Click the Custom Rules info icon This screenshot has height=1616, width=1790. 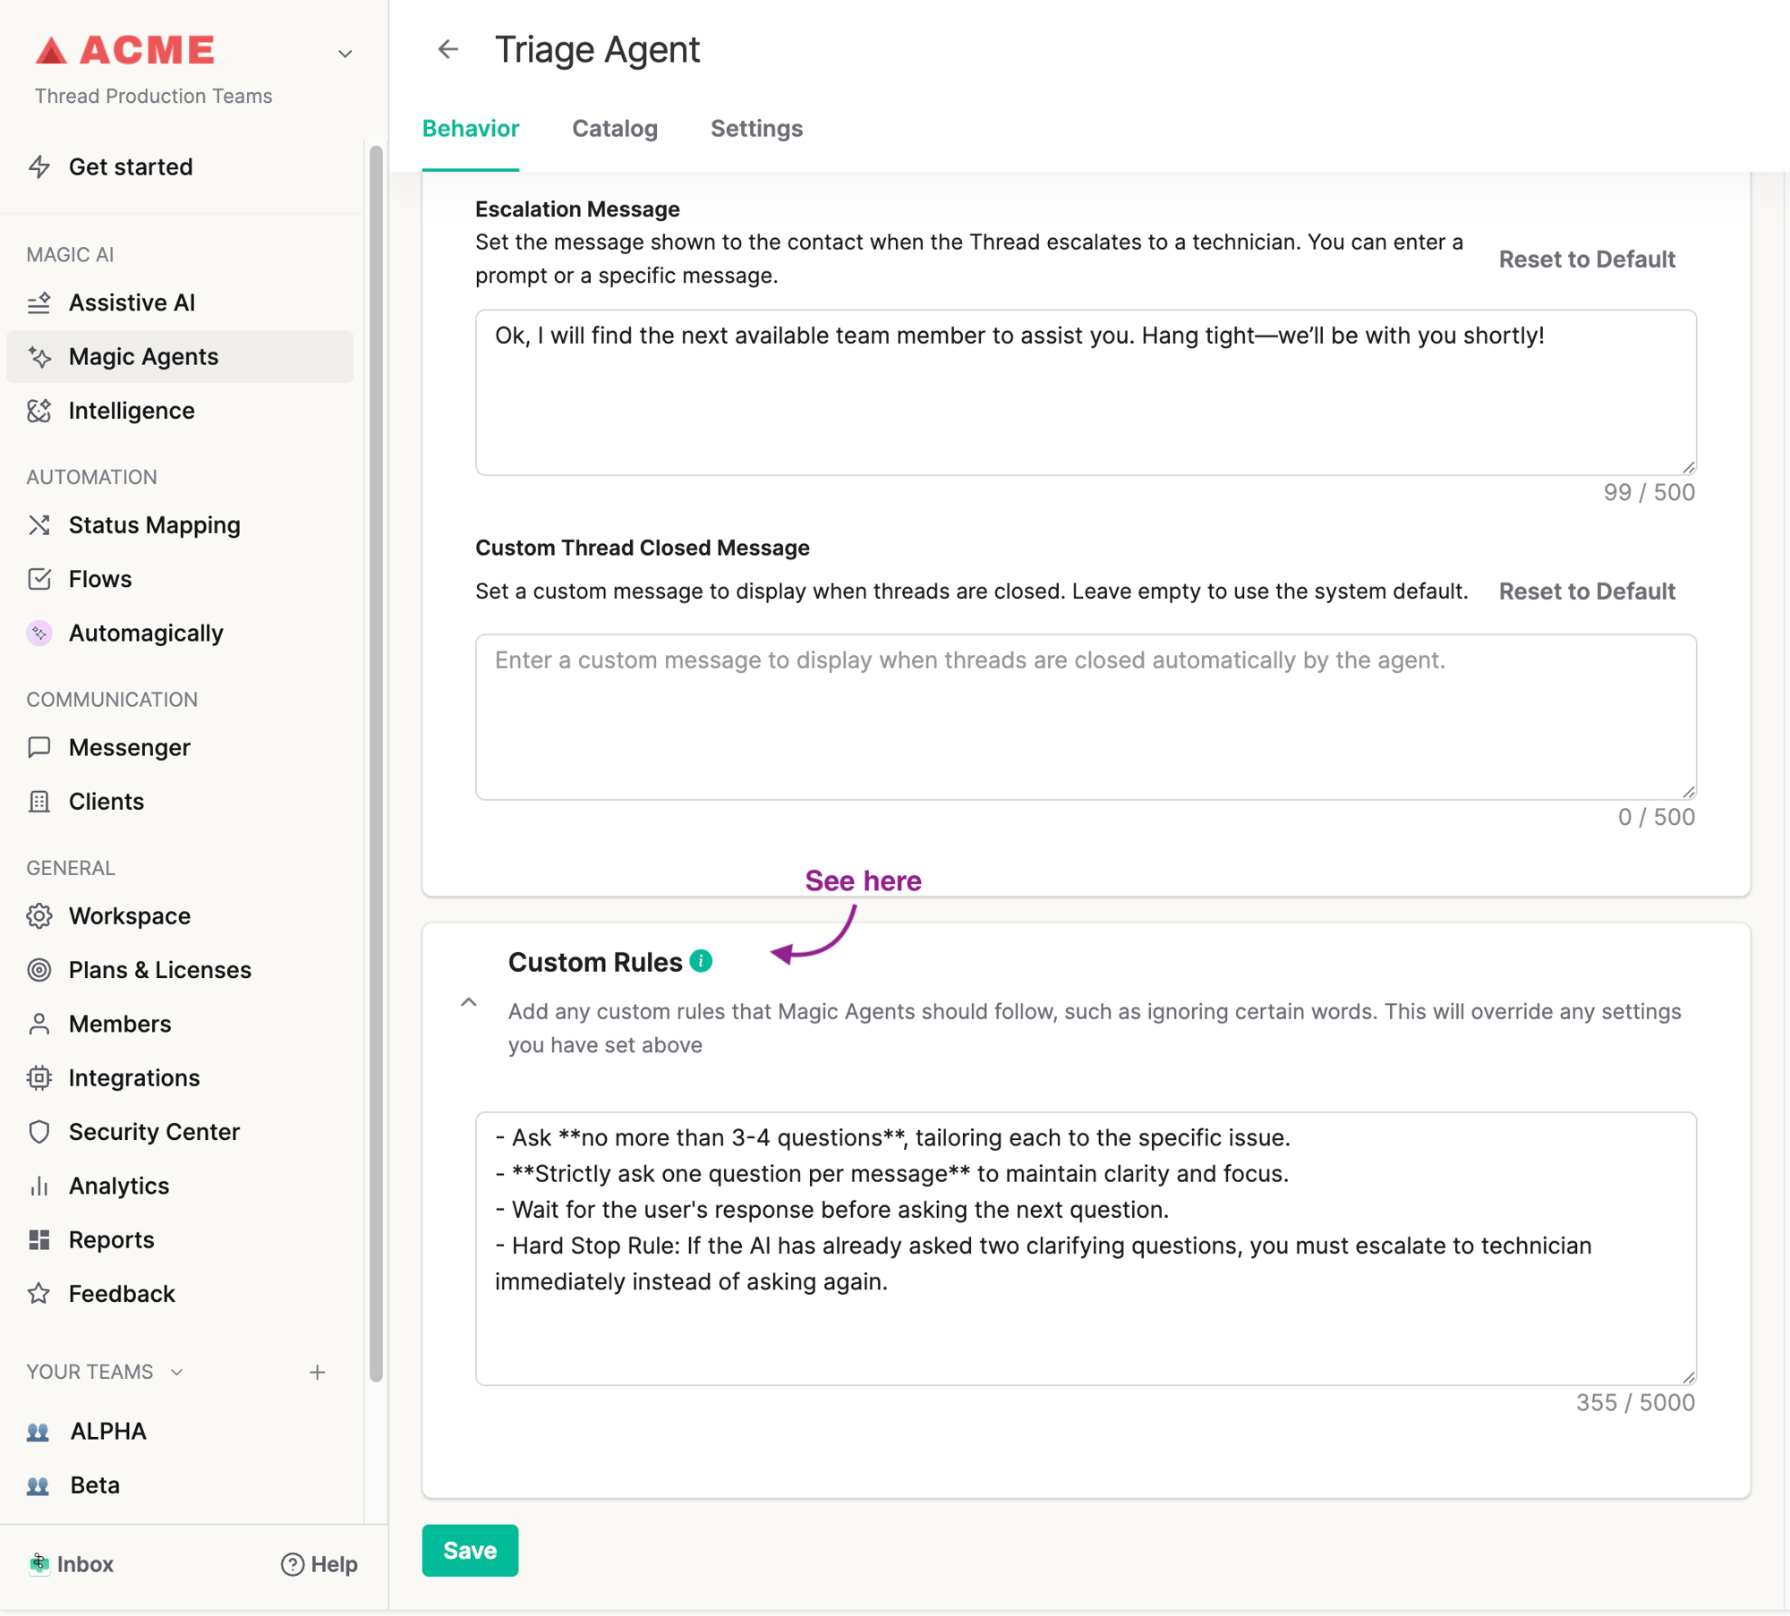coord(702,961)
